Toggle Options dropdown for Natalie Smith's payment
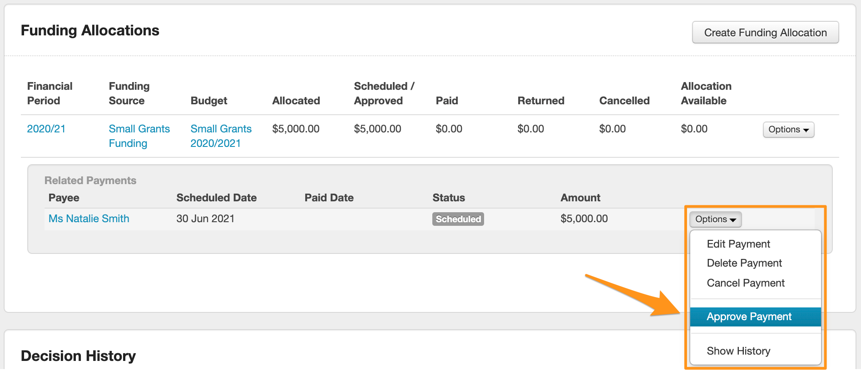This screenshot has width=861, height=370. [x=715, y=219]
